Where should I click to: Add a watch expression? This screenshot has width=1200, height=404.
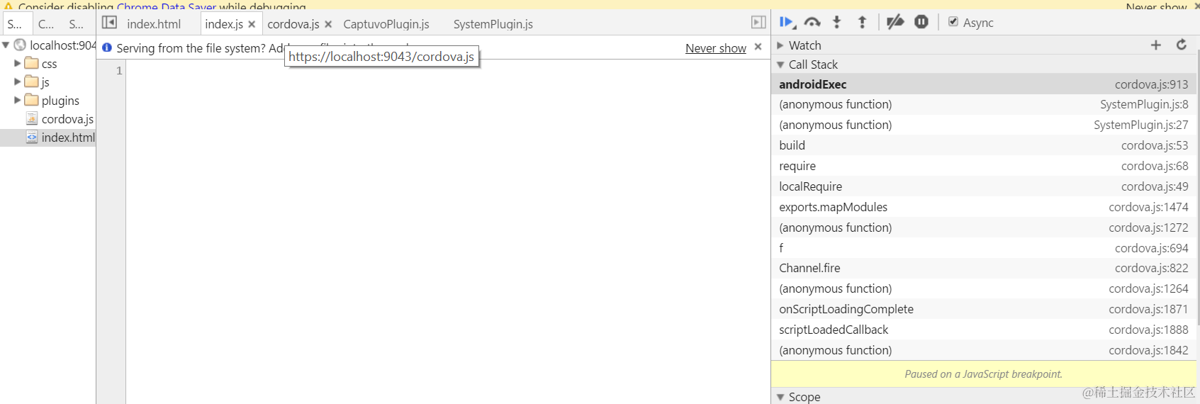coord(1156,45)
